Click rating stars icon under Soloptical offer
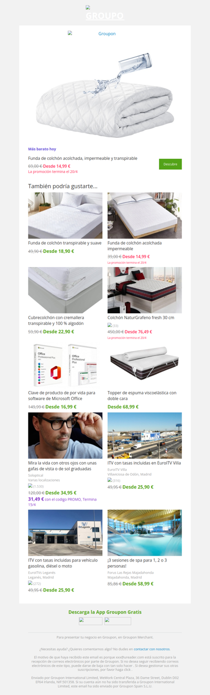Viewport: 210px width, 695px height. (x=30, y=486)
